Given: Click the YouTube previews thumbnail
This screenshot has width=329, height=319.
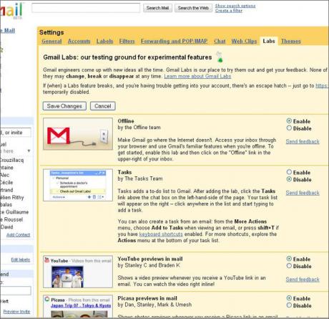Looking at the screenshot, I should [78, 272].
